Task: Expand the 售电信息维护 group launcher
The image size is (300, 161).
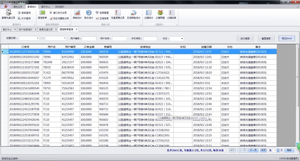Action: [x=70, y=25]
